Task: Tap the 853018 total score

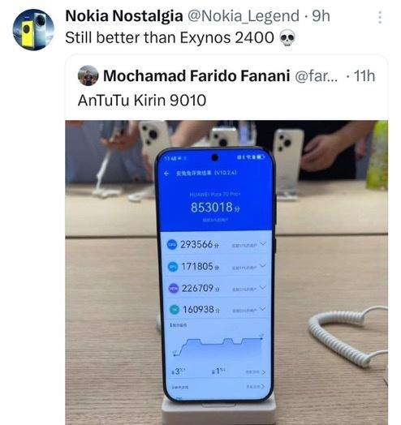Action: [x=215, y=208]
